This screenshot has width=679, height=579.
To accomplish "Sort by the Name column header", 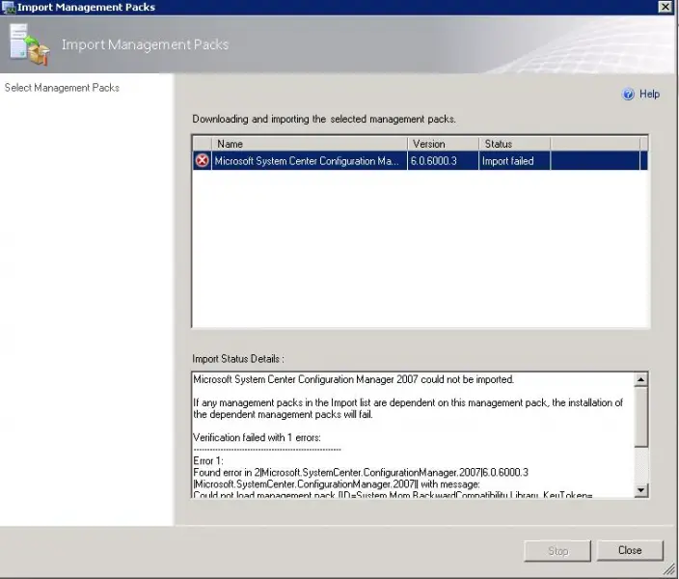I will [310, 144].
